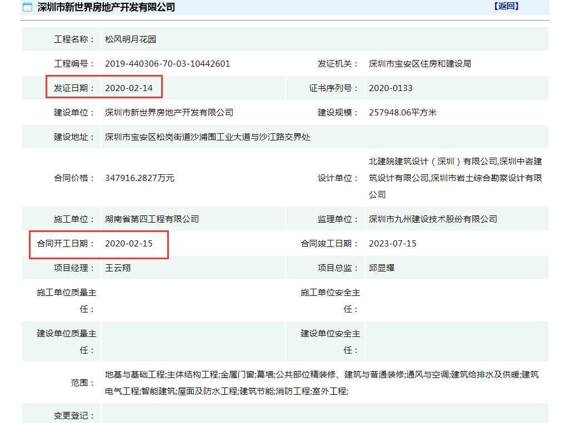Click the 合同开工日期 label
This screenshot has height=423, width=565.
(x=66, y=244)
